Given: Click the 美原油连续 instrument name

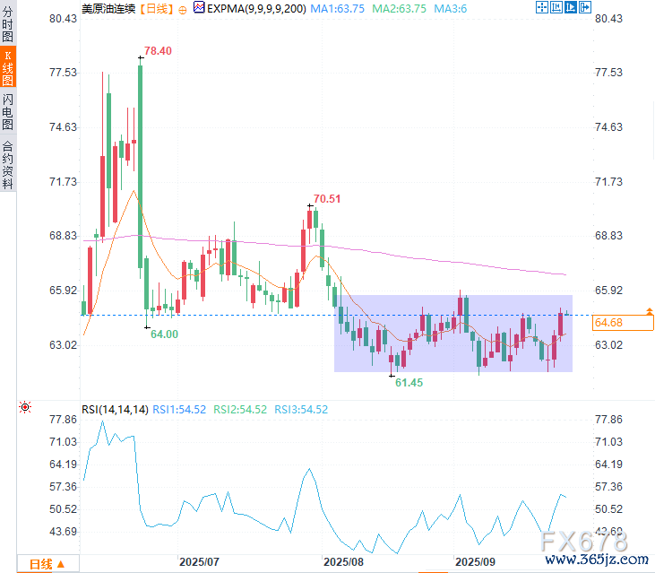Looking at the screenshot, I should click(x=109, y=8).
